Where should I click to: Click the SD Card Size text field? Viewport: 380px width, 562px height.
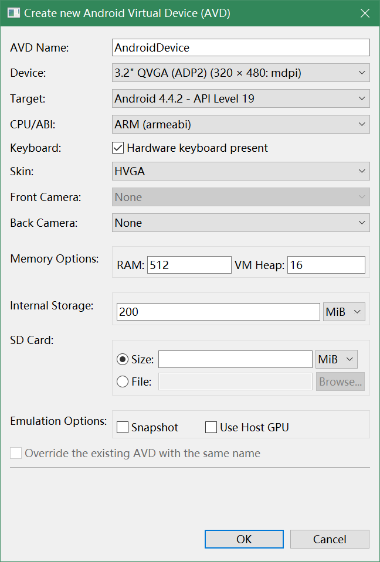(235, 359)
